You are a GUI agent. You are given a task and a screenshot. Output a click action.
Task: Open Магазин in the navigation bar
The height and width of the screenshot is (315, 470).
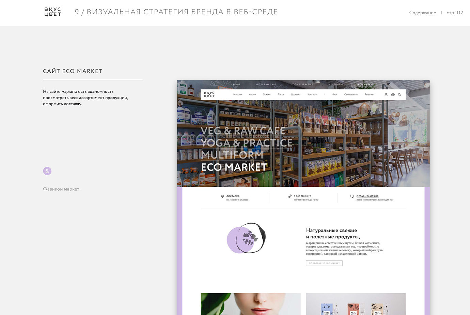(x=237, y=94)
